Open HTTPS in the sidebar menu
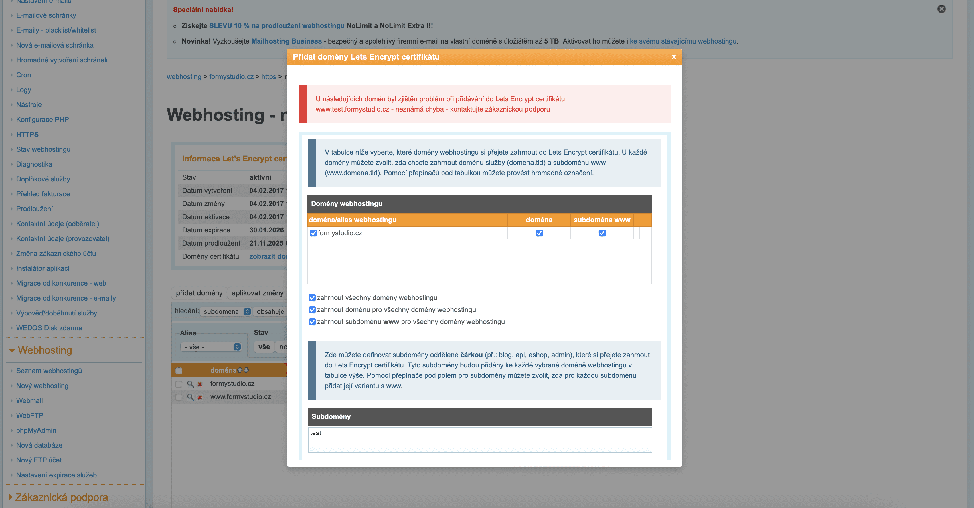974x508 pixels. click(x=27, y=134)
